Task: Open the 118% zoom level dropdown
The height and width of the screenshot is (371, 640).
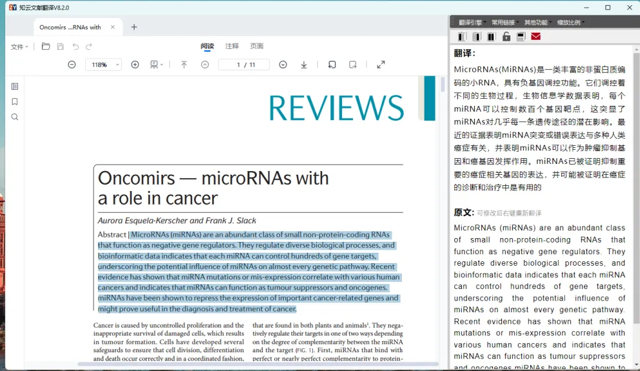Action: (103, 65)
